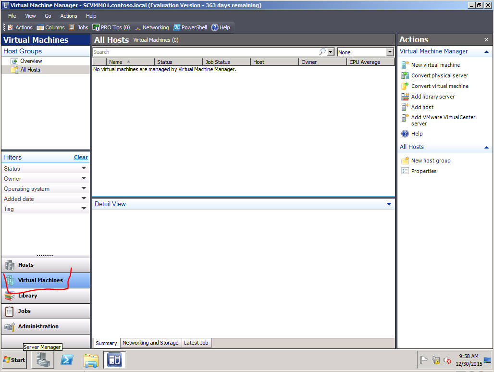Open the Columns toolbar button
Image resolution: width=494 pixels, height=372 pixels.
tap(50, 27)
